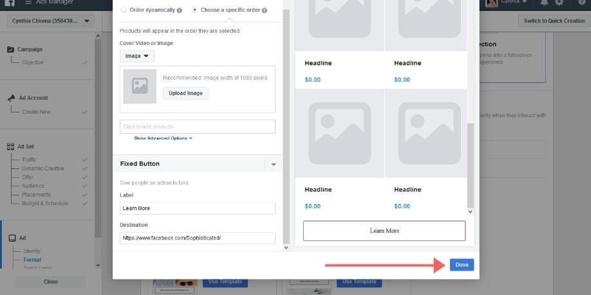
Task: Click the Label field containing Learn More
Action: pyautogui.click(x=198, y=208)
